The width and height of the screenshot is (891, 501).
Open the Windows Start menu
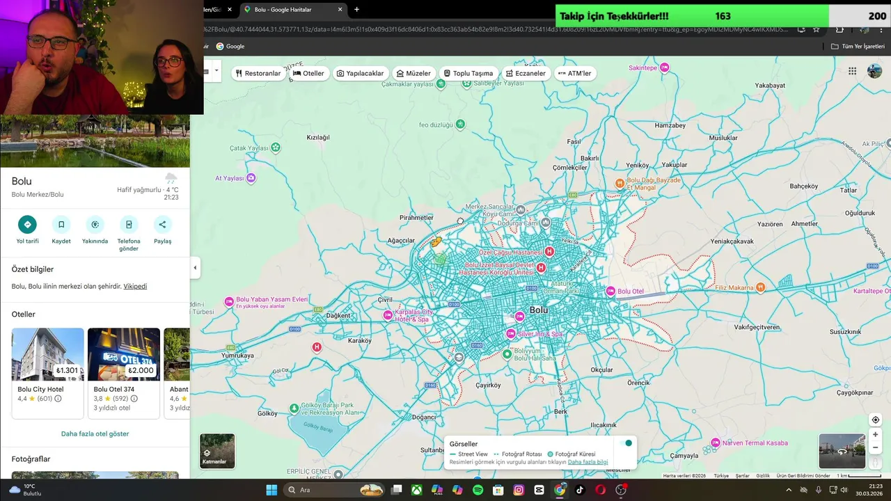(271, 490)
